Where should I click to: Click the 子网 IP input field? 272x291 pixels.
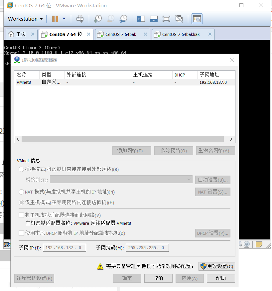coord(65,248)
